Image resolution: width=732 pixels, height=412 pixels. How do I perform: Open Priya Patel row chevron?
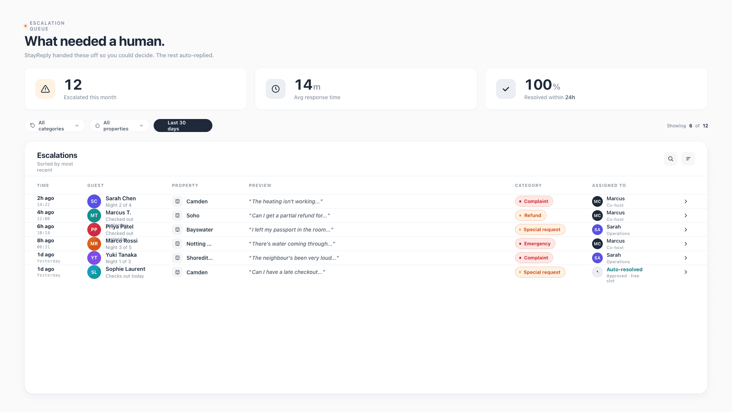[686, 230]
